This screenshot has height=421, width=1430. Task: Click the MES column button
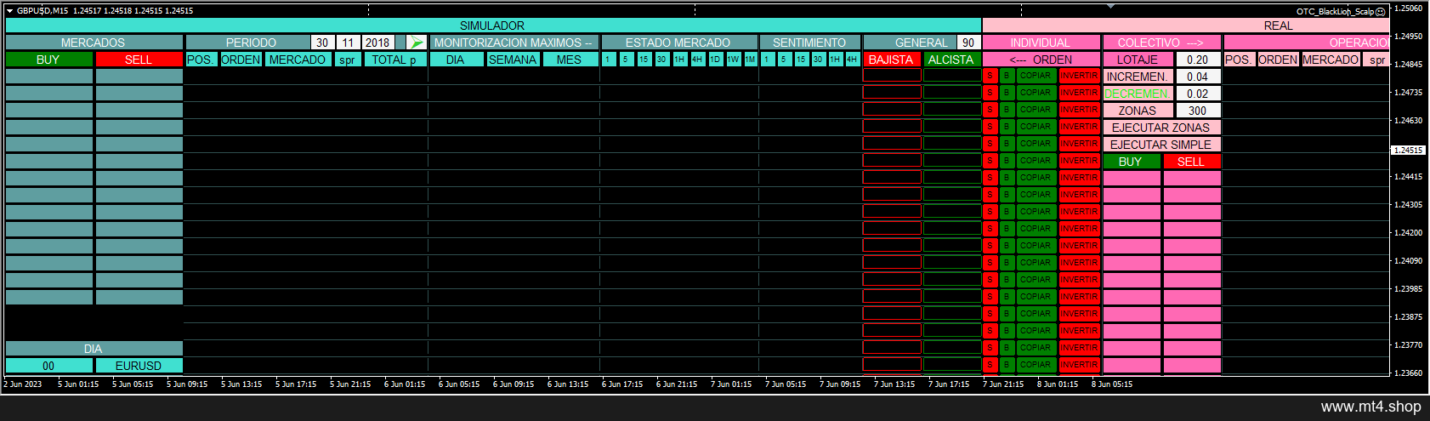tap(569, 60)
